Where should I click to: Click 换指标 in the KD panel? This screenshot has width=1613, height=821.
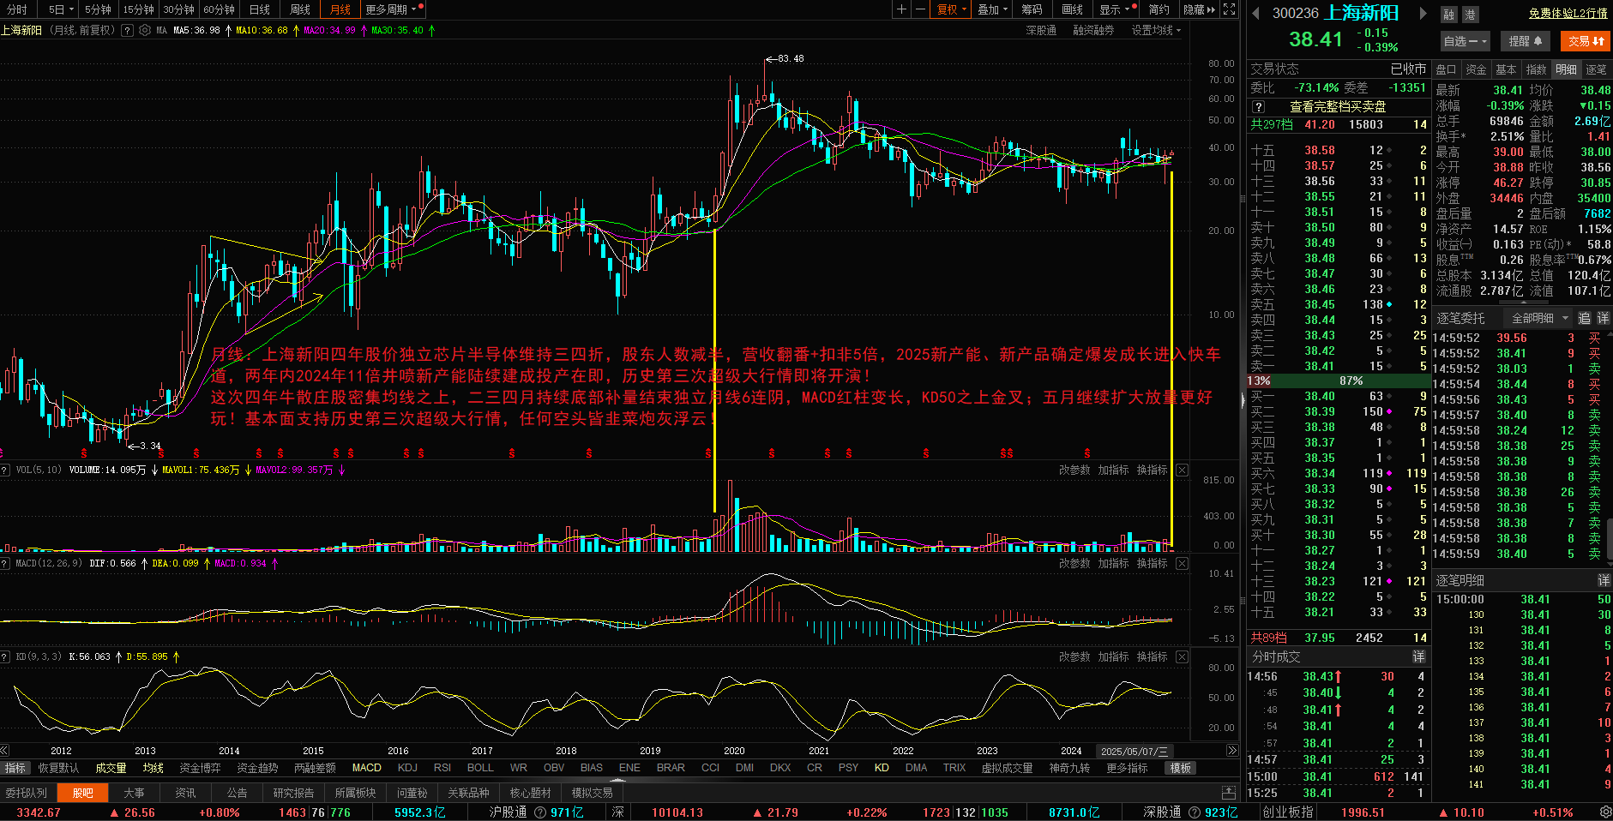[1152, 656]
